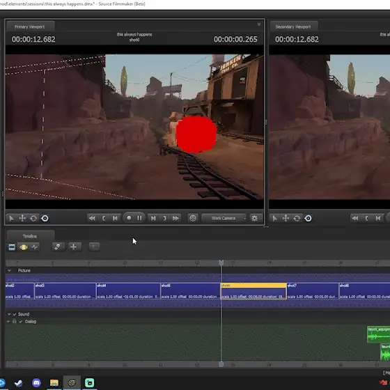Toggle the Dialog track checkmark
This screenshot has height=390, width=390.
point(21,322)
